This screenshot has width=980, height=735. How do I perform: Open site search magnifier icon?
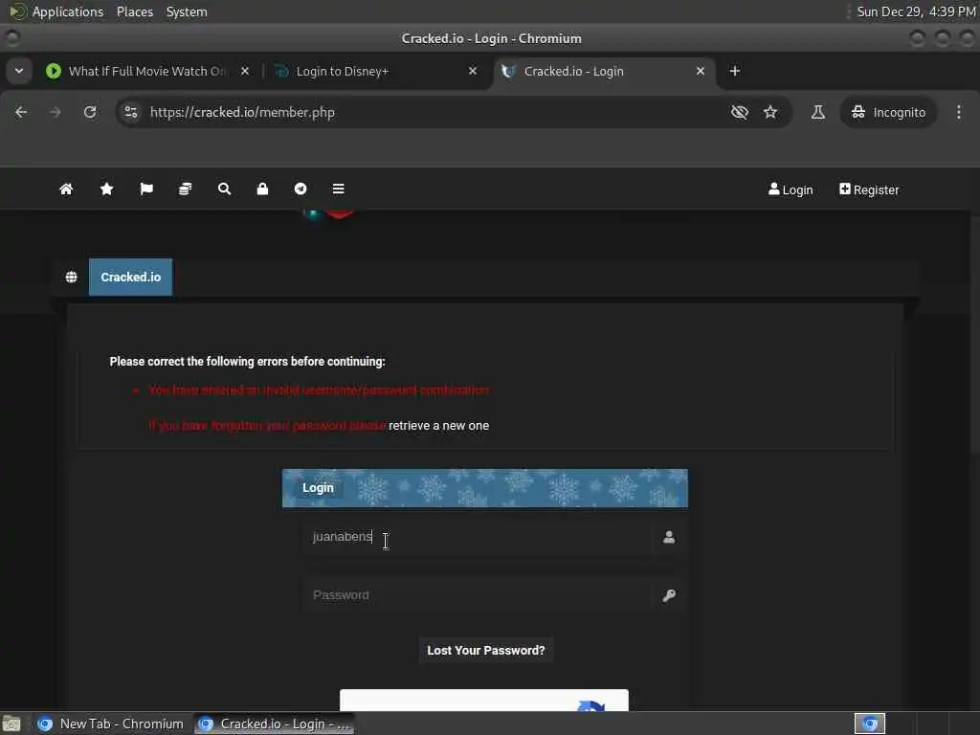pyautogui.click(x=224, y=189)
